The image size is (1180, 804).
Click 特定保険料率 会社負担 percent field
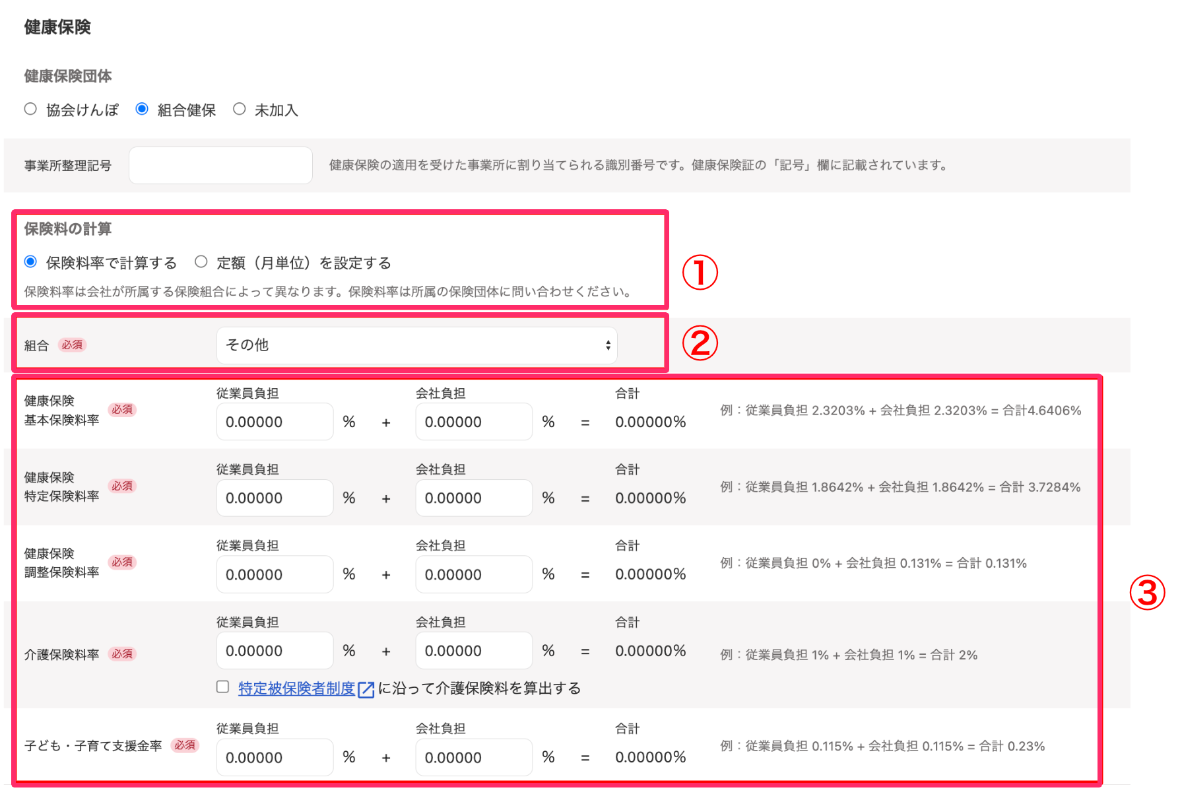474,498
